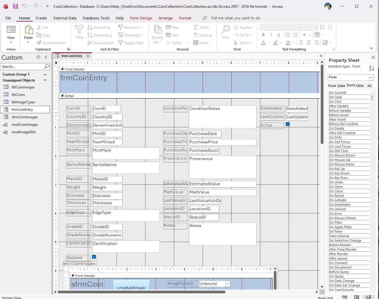Click the Ascending sort icon
The height and width of the screenshot is (299, 379).
tap(90, 27)
